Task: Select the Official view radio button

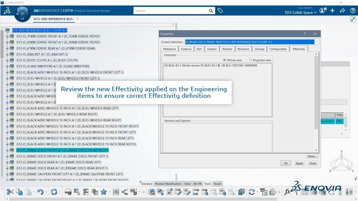Action: pyautogui.click(x=224, y=60)
